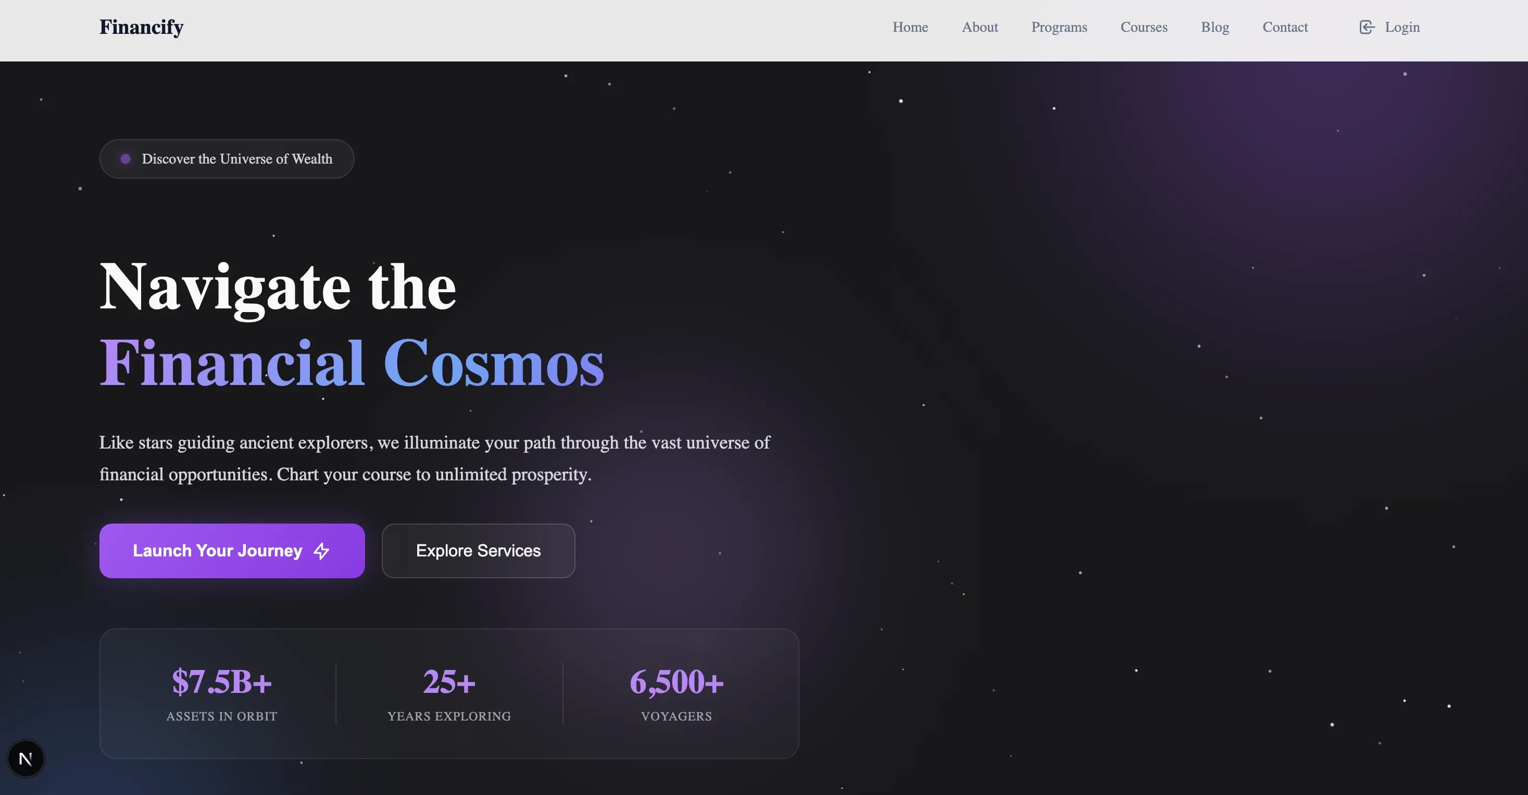The width and height of the screenshot is (1528, 795).
Task: Open the Next.js dev tools badge
Action: pos(26,758)
